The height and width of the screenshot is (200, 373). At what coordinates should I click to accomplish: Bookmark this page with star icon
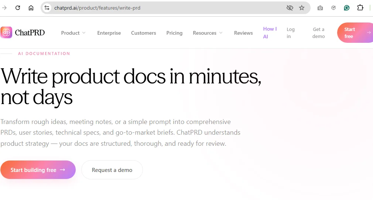pyautogui.click(x=302, y=8)
